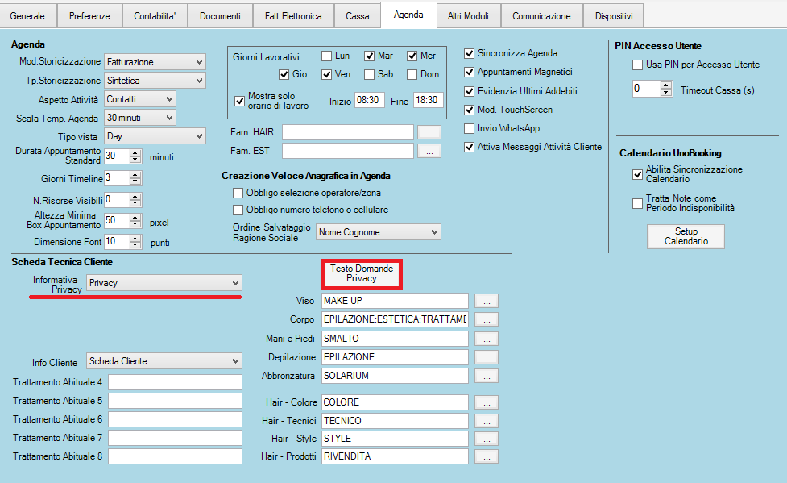Click the browse button next to Fam. HAIR
Screen dimensions: 787x483
(429, 131)
